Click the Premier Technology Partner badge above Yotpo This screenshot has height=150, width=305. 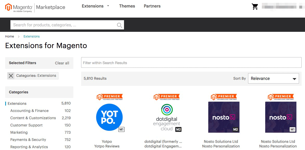pyautogui.click(x=109, y=97)
